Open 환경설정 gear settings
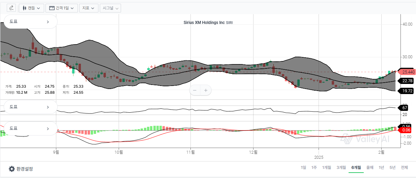The image size is (416, 178). click(x=21, y=169)
